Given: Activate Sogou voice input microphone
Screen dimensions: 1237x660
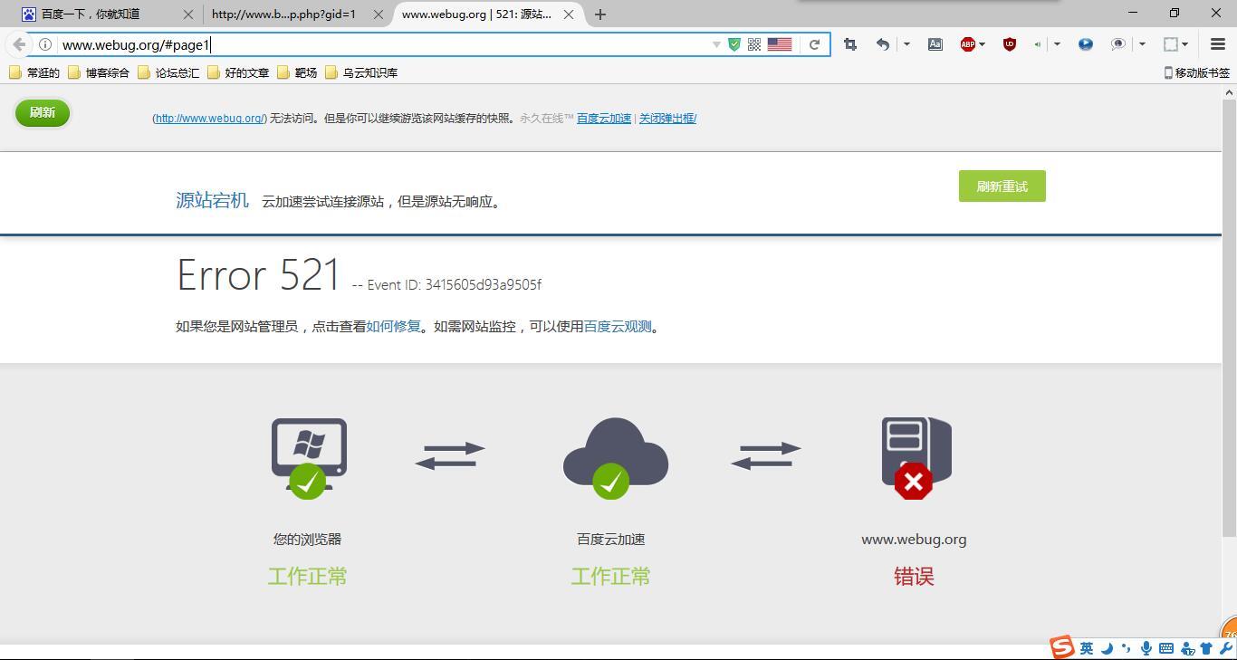Looking at the screenshot, I should point(1146,648).
